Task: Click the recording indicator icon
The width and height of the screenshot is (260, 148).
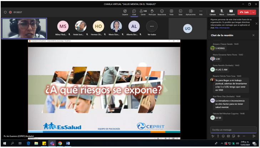Action: 10,12
